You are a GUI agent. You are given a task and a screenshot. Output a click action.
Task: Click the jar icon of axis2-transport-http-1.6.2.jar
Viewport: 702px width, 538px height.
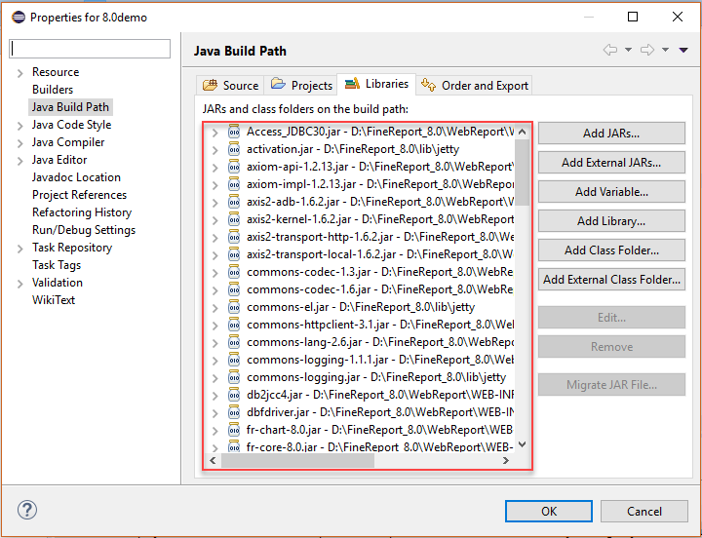coord(234,237)
